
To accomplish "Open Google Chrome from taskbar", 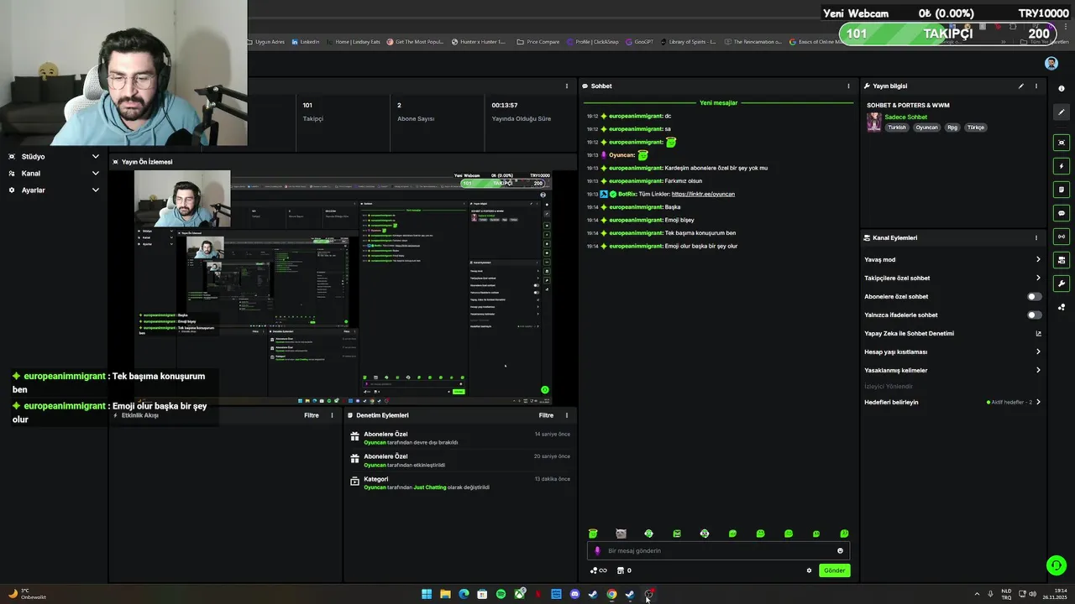I will point(611,594).
